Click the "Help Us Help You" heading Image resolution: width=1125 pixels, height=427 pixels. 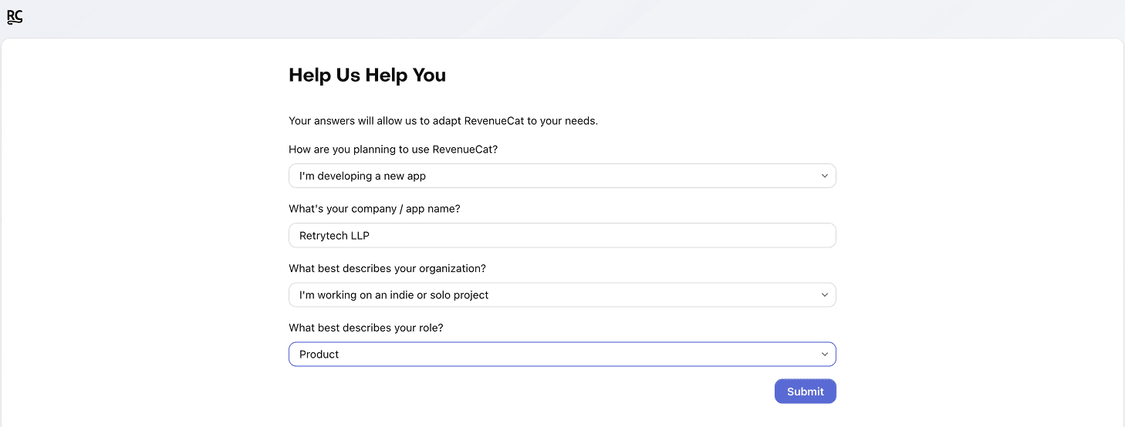click(367, 75)
